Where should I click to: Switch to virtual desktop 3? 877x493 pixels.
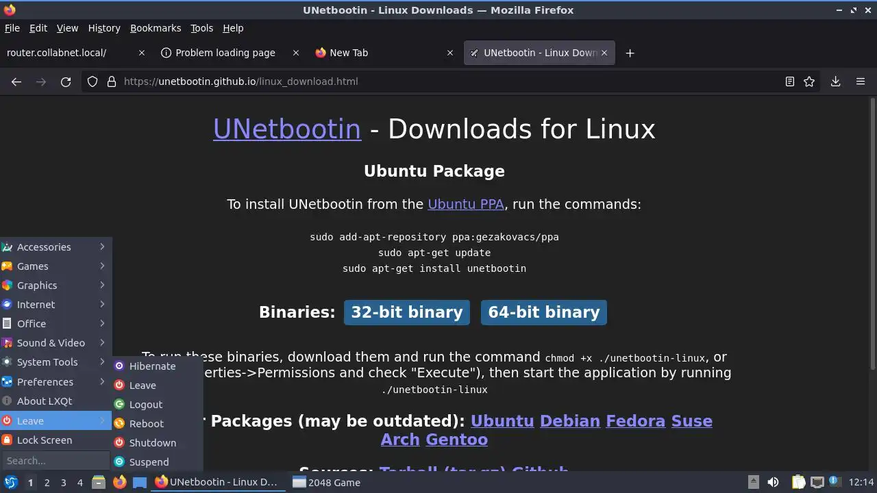coord(63,483)
